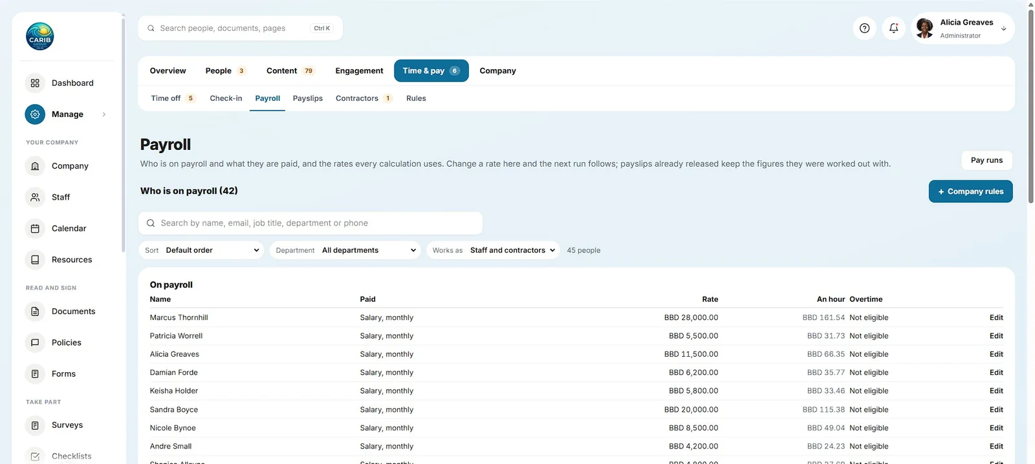Click the Manage gear icon
The image size is (1035, 464).
(x=35, y=114)
